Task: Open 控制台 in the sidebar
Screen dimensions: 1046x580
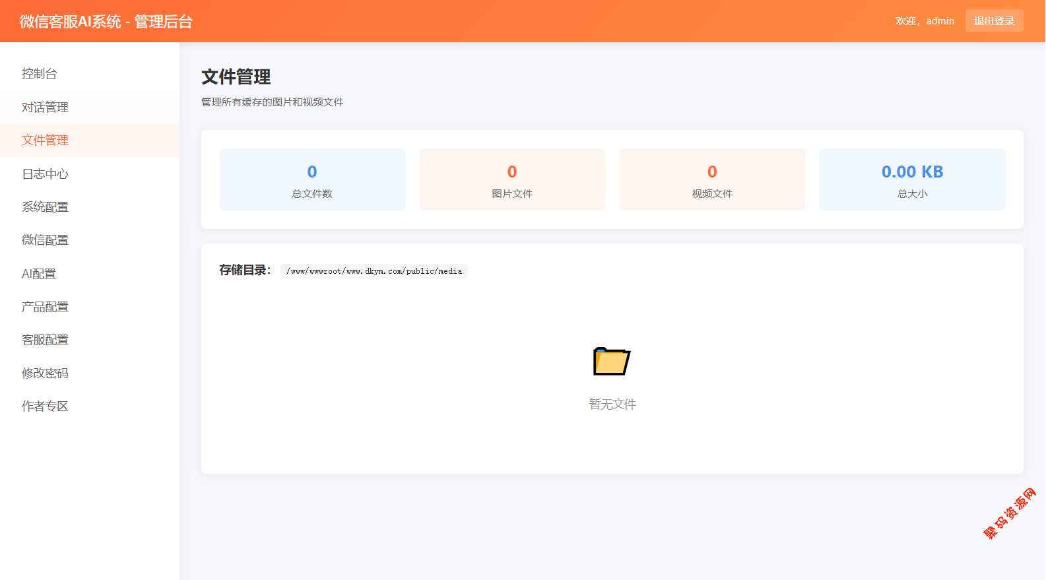Action: coord(40,74)
